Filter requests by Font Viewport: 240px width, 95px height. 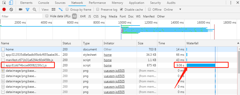click(123, 16)
